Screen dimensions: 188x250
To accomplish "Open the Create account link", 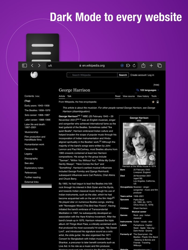I will click(138, 75).
